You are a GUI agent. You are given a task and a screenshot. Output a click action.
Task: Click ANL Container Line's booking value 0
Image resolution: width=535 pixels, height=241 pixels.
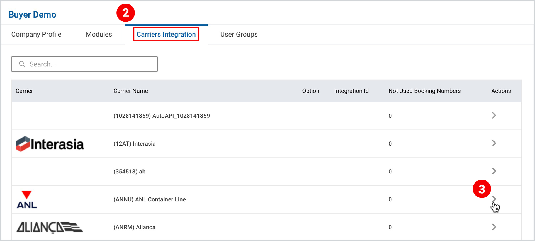[x=390, y=199]
